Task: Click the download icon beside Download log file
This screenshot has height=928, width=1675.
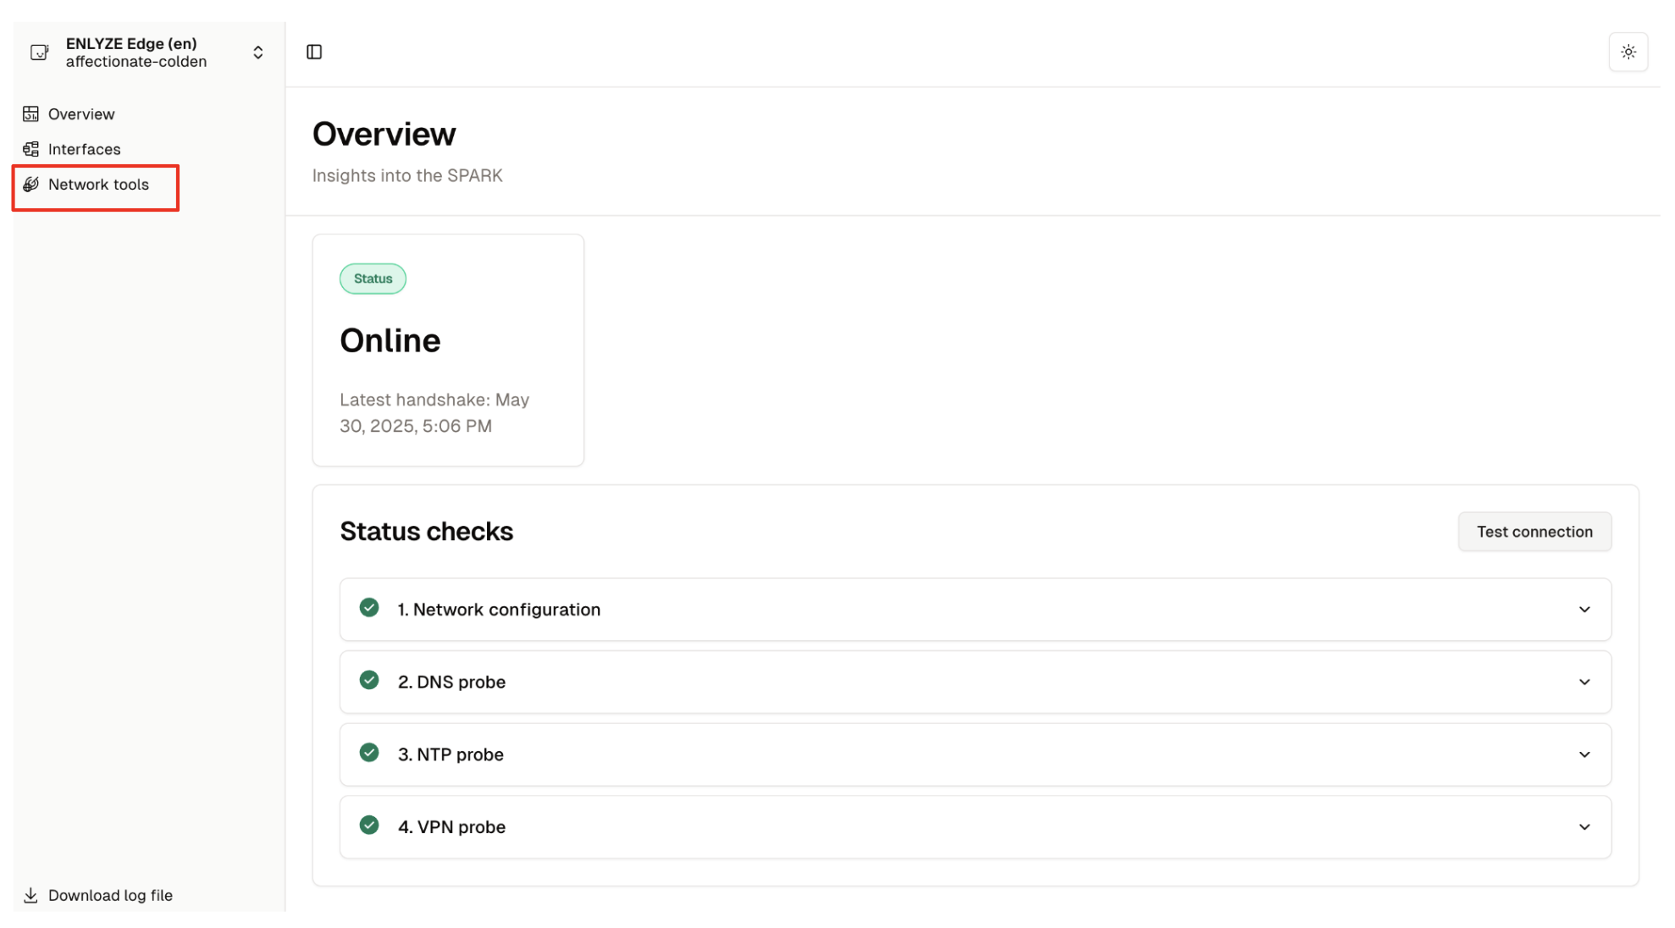Action: [x=30, y=896]
